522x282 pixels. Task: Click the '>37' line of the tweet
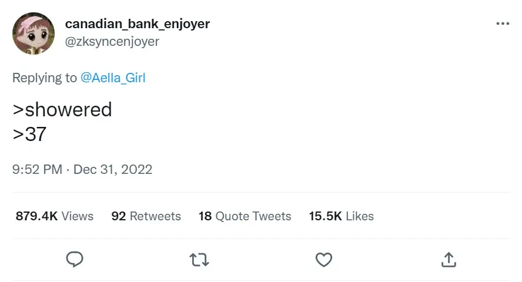(29, 135)
